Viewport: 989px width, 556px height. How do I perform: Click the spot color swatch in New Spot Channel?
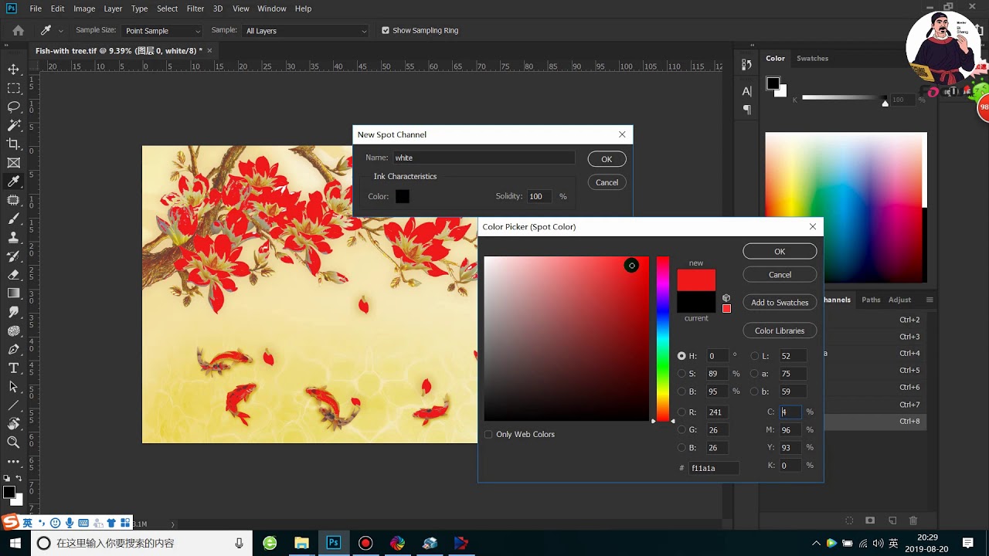click(x=403, y=197)
